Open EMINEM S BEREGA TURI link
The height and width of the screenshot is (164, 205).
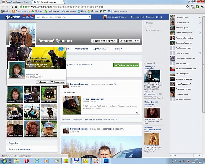click(93, 99)
